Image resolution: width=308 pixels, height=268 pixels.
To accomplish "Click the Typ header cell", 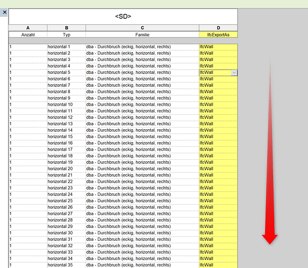I will point(67,35).
